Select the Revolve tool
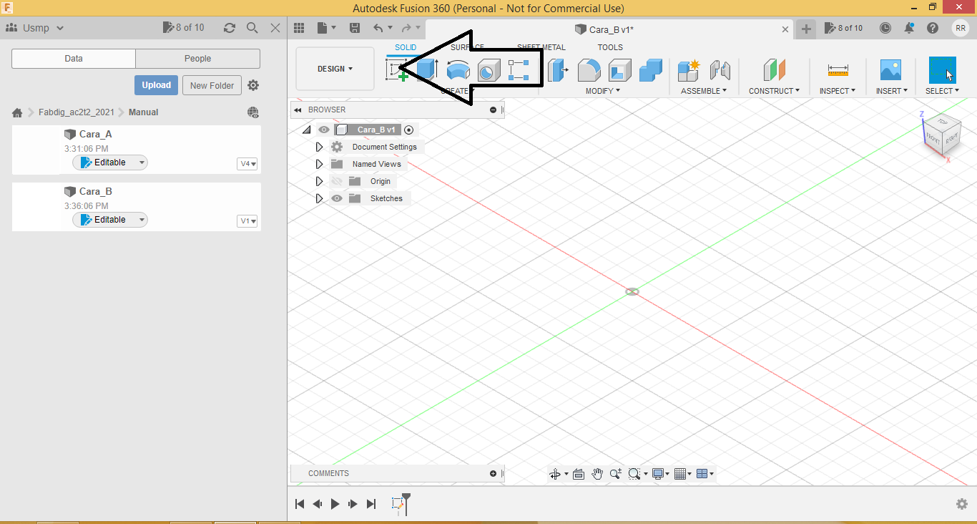This screenshot has height=524, width=977. tap(458, 70)
